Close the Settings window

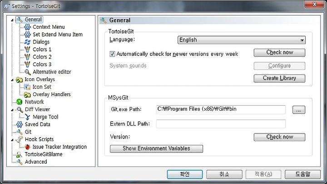[314, 5]
